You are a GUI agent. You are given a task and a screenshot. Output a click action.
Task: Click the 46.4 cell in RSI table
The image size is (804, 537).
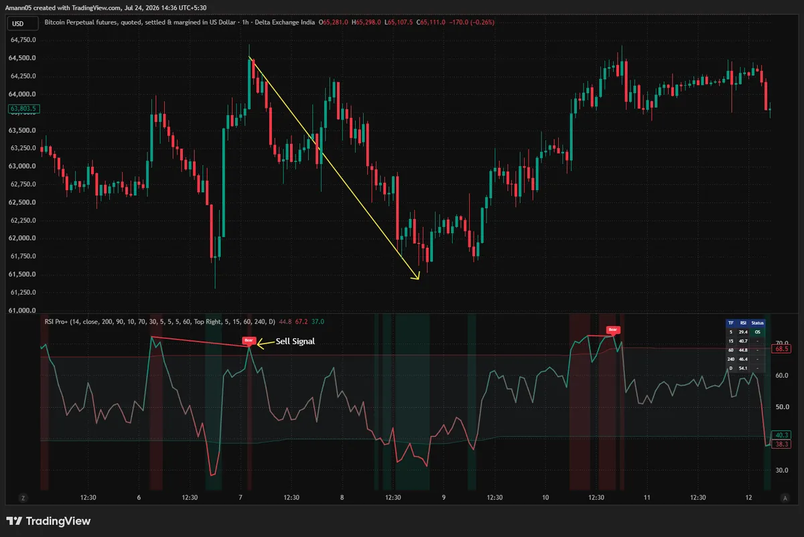[743, 360]
